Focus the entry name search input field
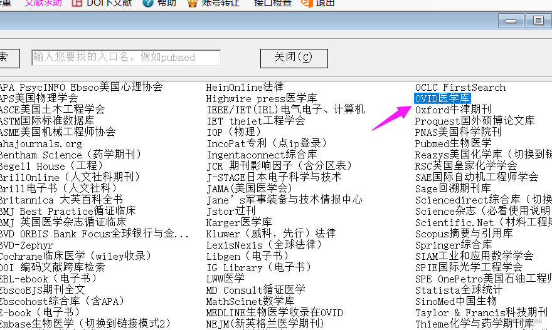The width and height of the screenshot is (552, 330). tap(126, 58)
